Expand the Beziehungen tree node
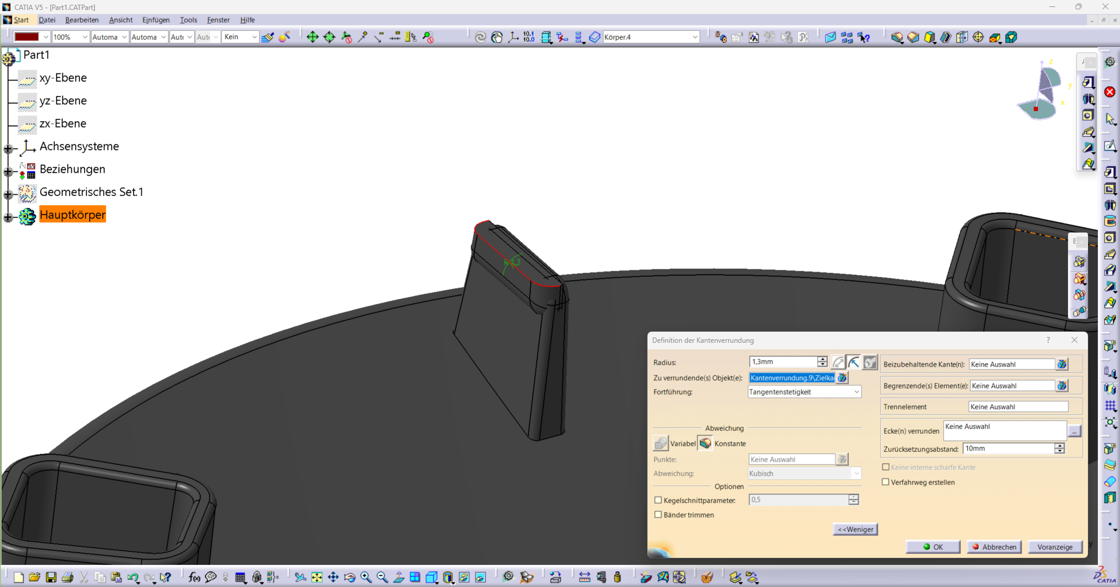 pyautogui.click(x=8, y=172)
